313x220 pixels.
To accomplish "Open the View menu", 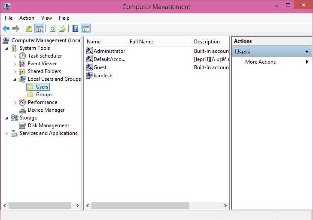I will [x=46, y=18].
